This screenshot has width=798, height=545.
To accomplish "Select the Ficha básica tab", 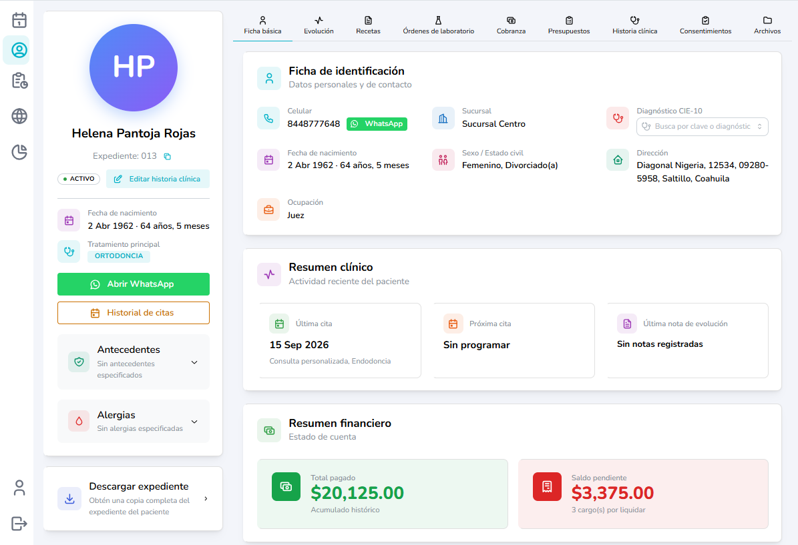I will 262,25.
